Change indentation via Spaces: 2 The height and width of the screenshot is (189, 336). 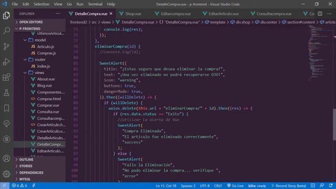(x=188, y=185)
